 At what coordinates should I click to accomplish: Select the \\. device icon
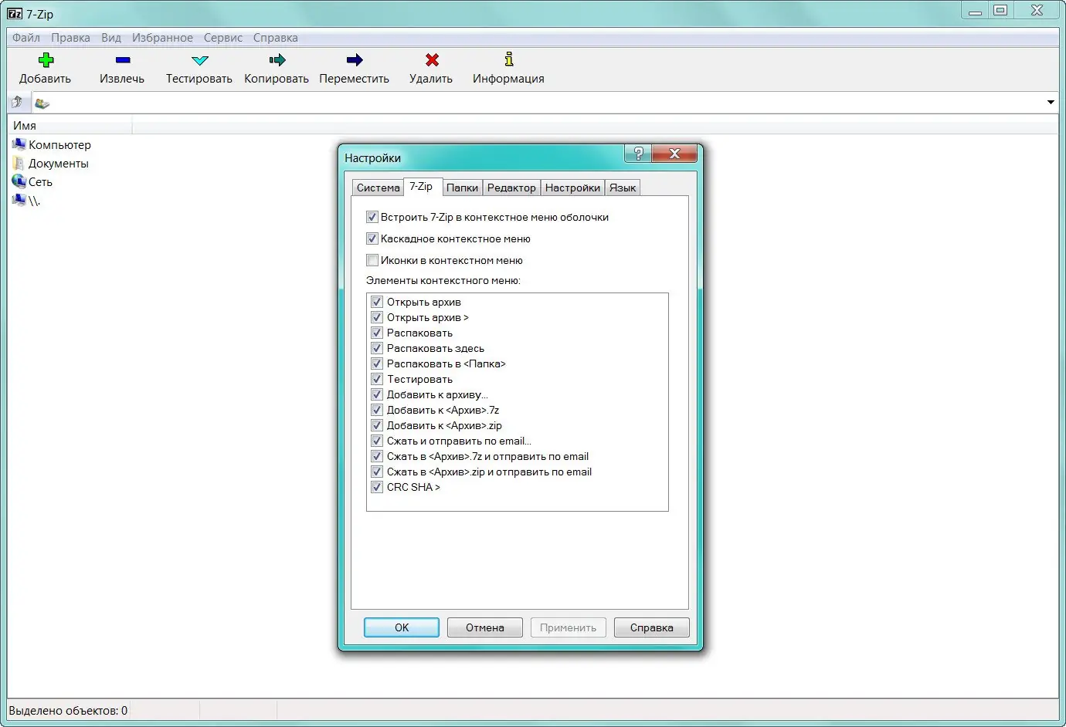click(x=19, y=200)
